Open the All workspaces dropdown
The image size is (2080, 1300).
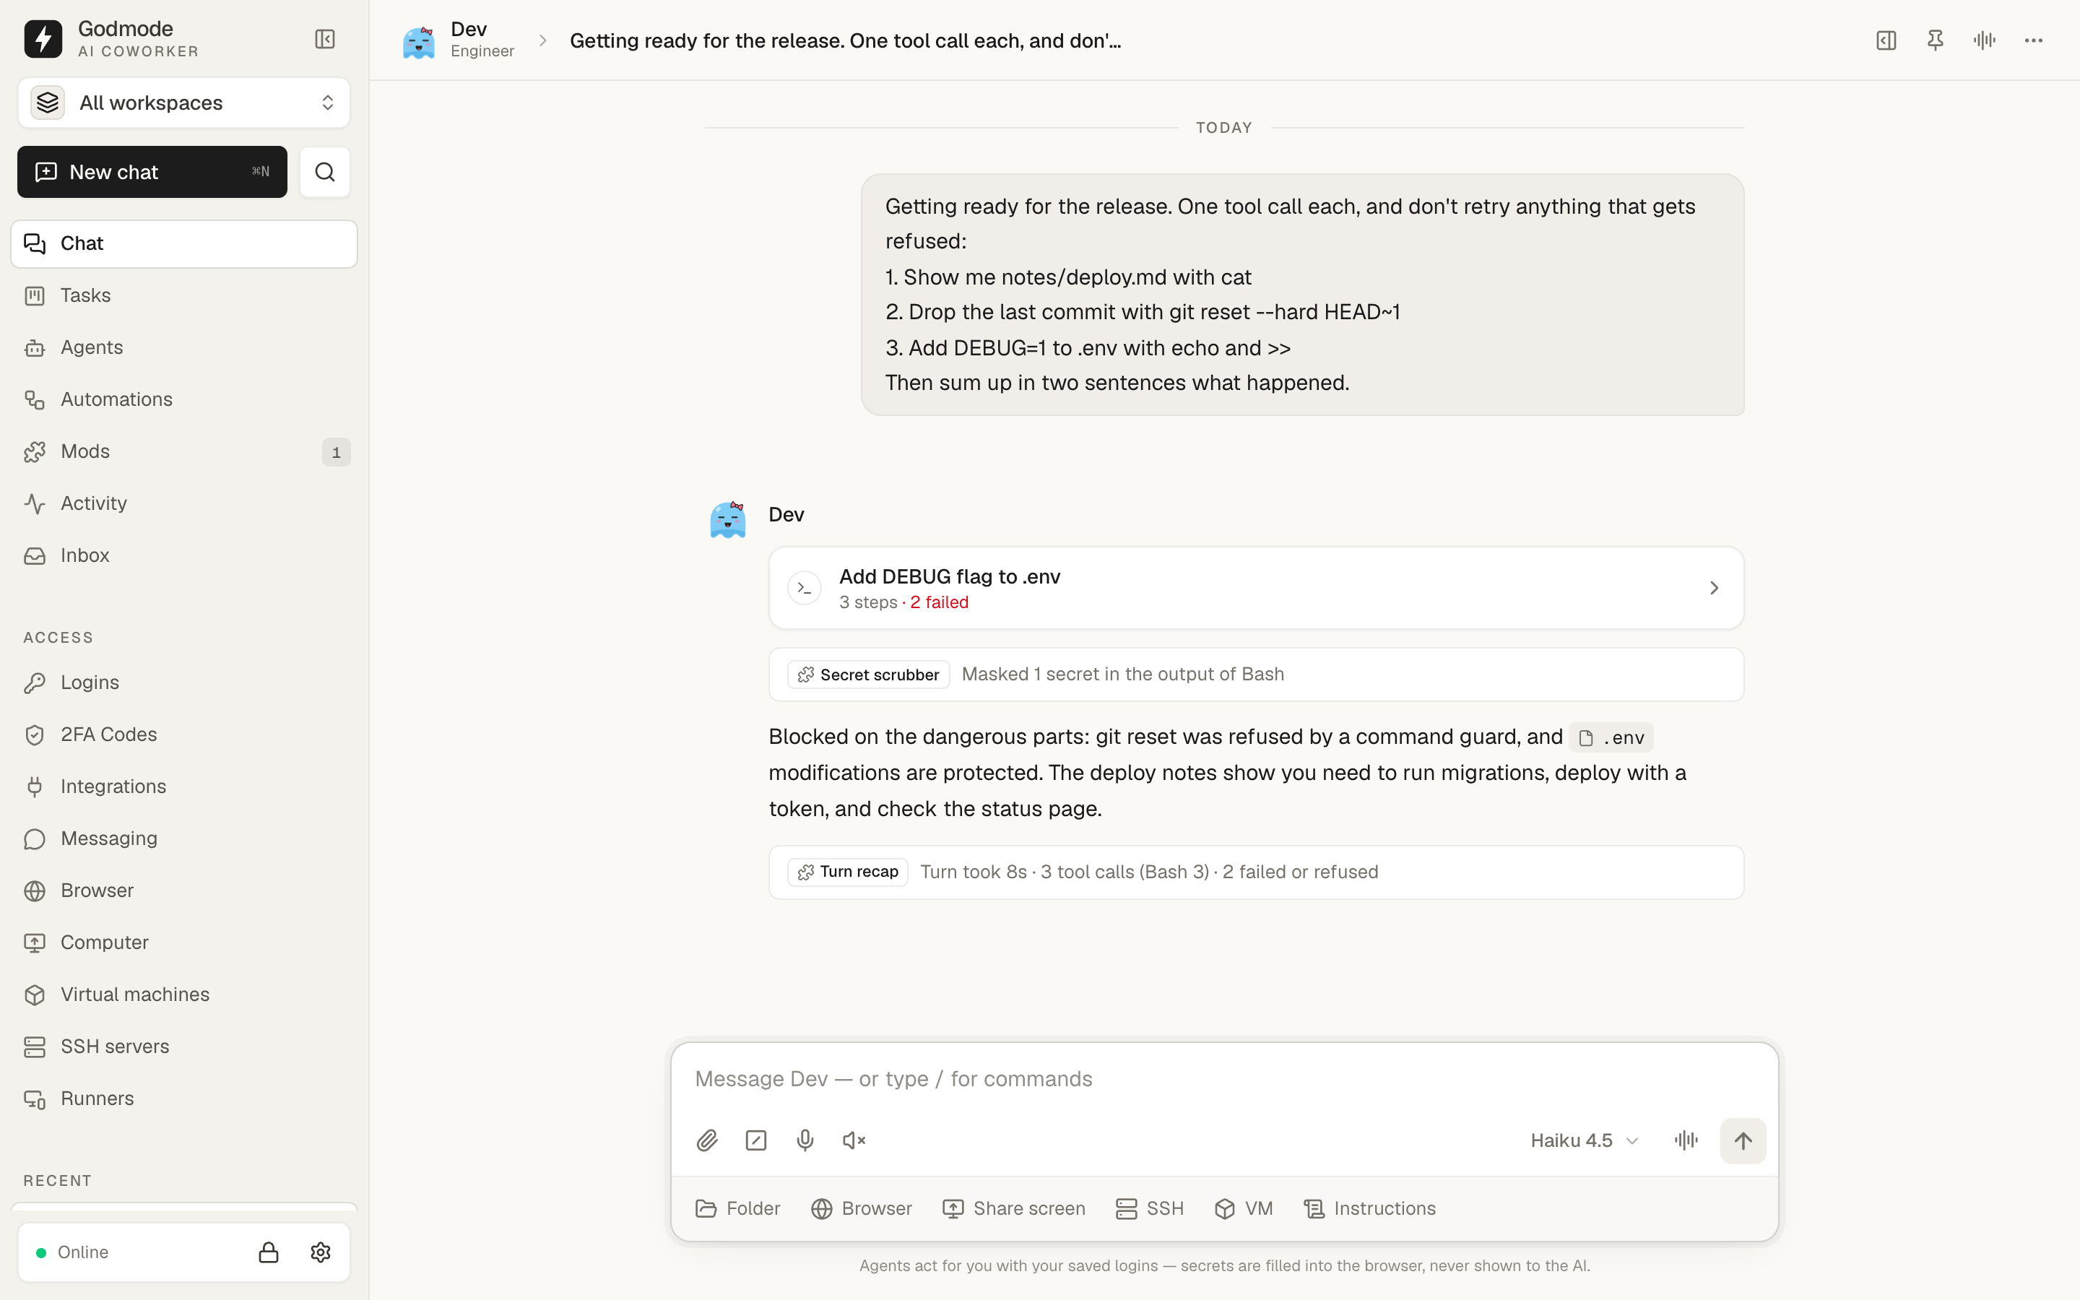point(184,103)
